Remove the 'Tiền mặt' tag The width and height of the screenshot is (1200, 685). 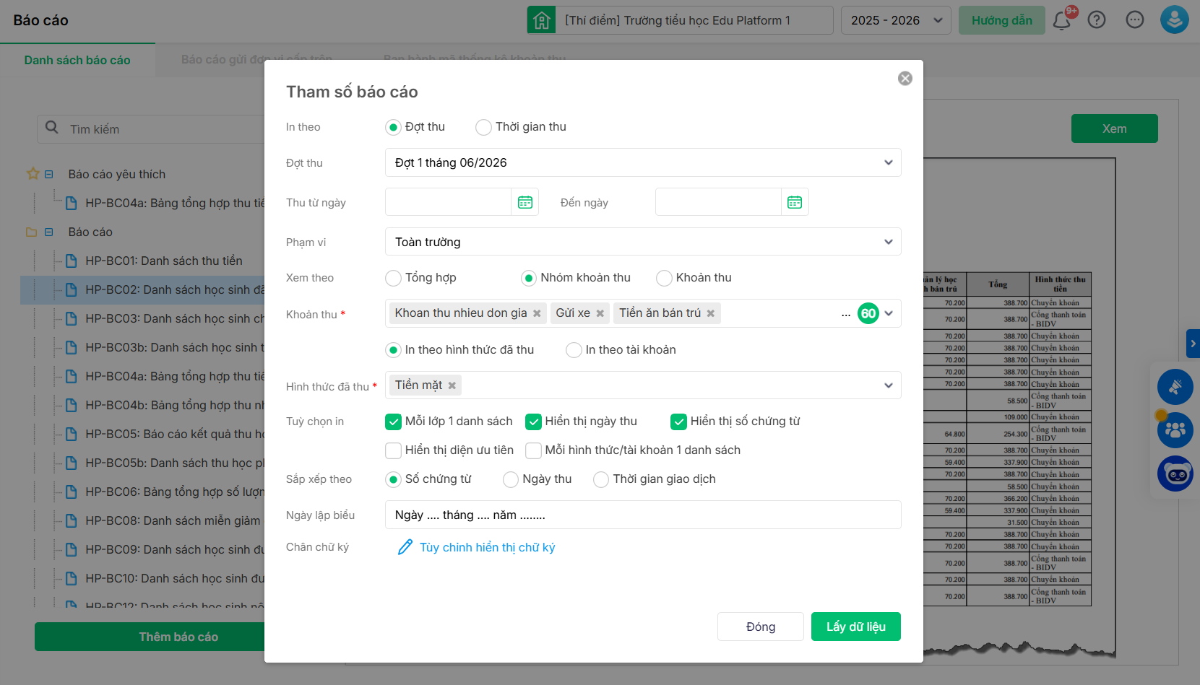[452, 385]
